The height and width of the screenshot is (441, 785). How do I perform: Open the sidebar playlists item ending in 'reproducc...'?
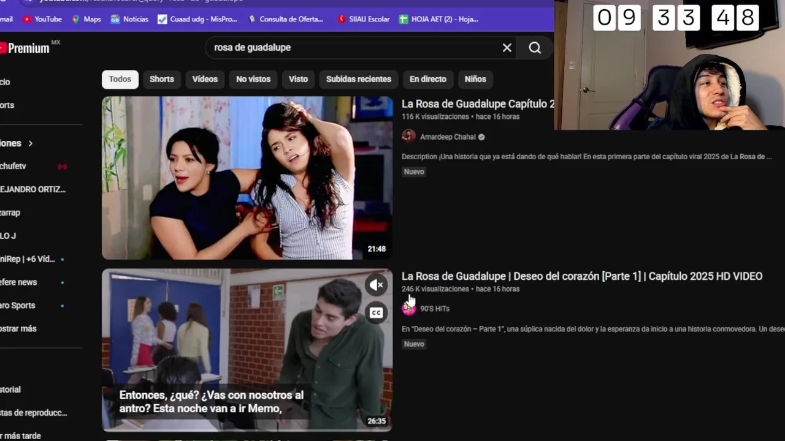click(34, 413)
